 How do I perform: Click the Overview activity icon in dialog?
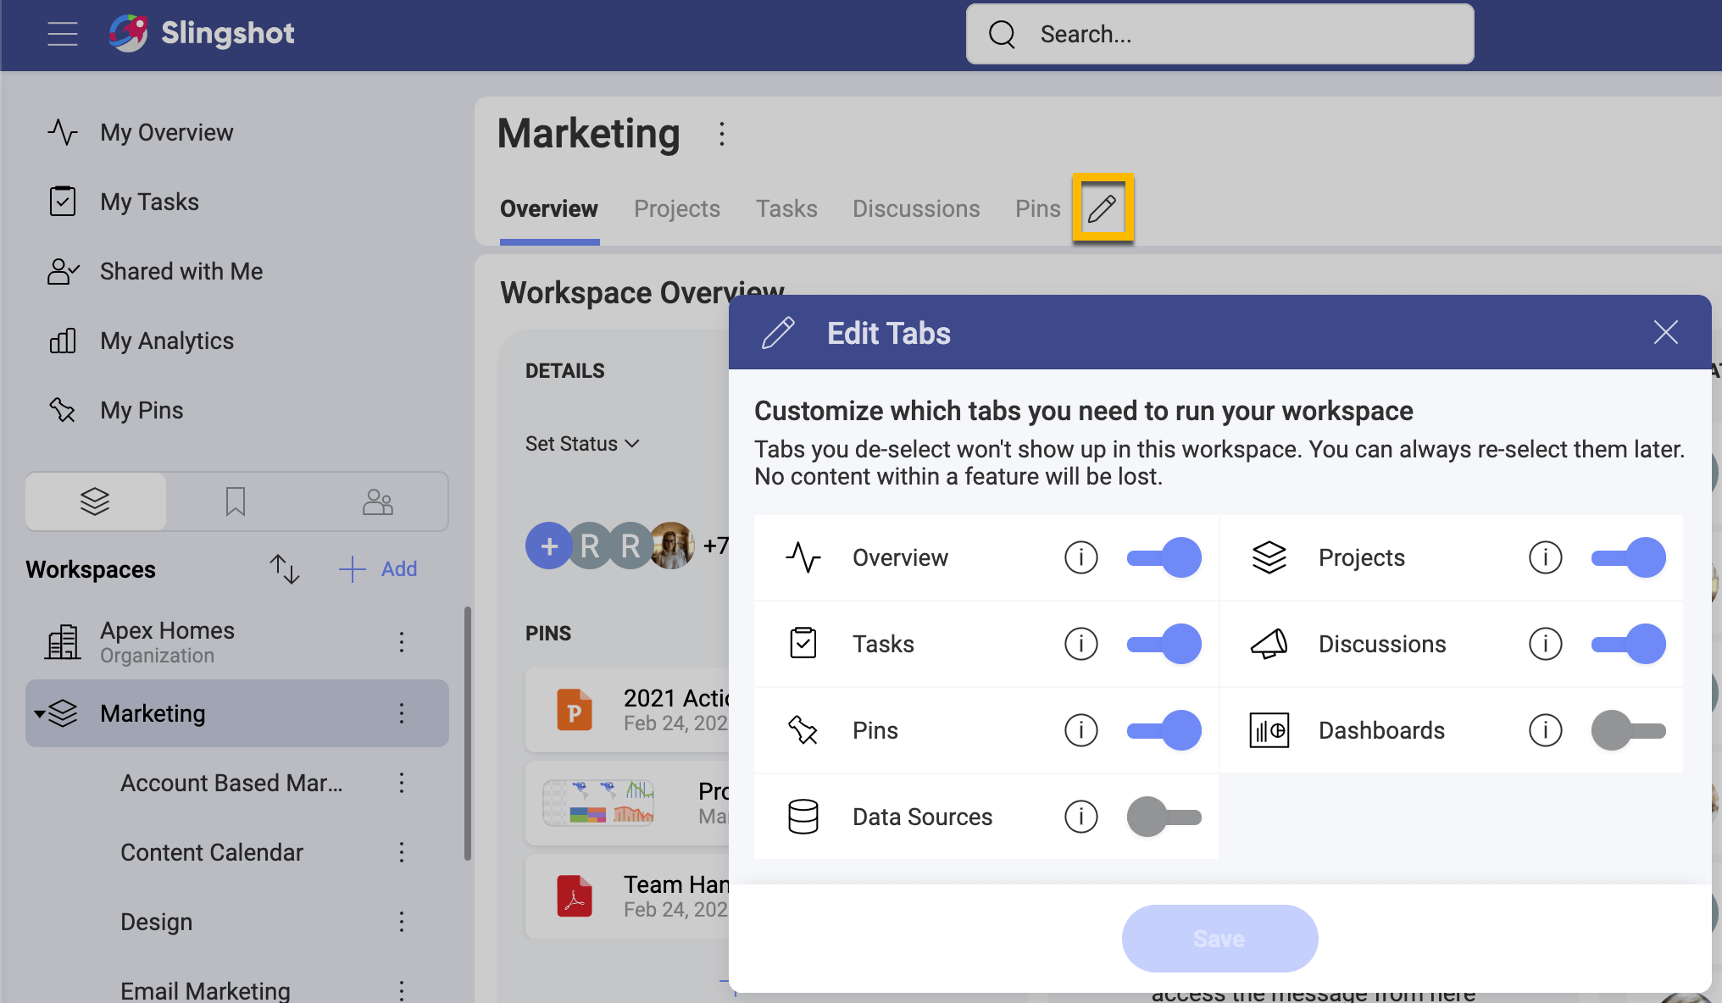point(803,557)
